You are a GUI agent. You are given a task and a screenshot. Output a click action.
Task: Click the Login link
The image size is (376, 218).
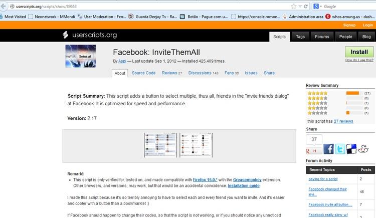[367, 25]
